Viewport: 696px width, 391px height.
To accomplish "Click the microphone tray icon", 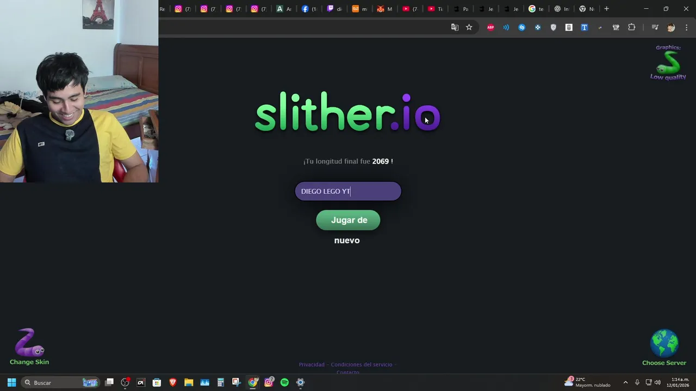I will click(x=637, y=382).
